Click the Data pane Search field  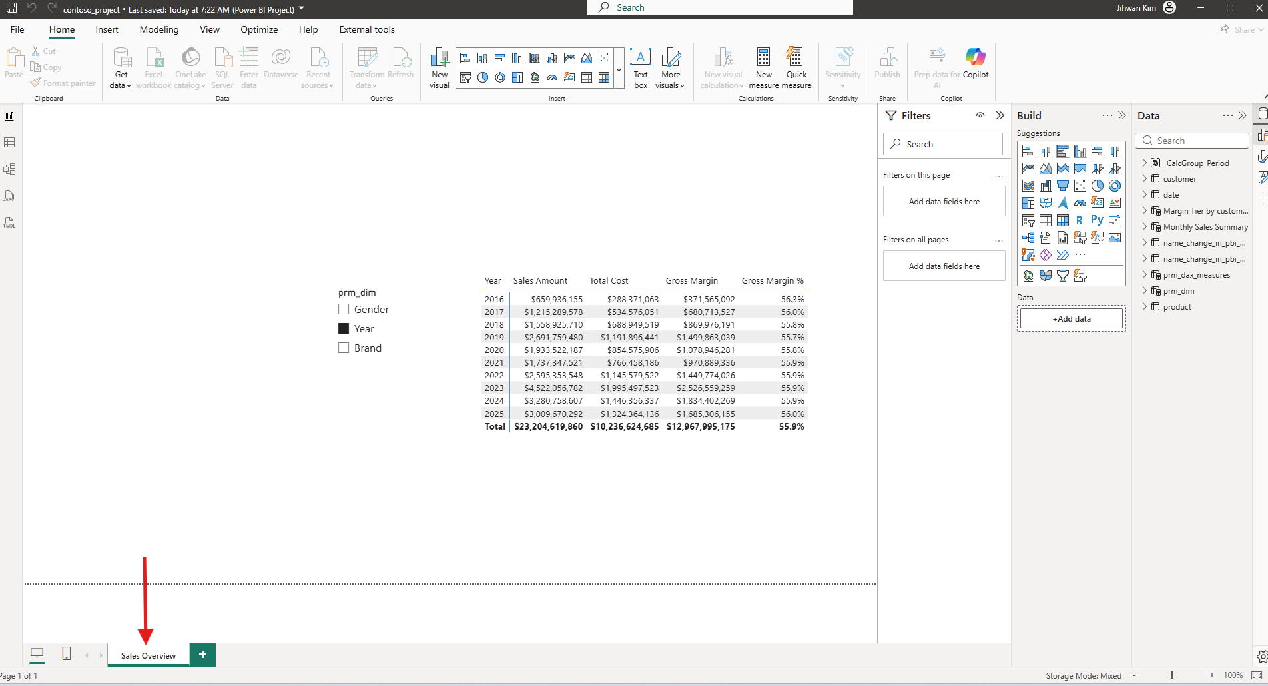coord(1192,141)
